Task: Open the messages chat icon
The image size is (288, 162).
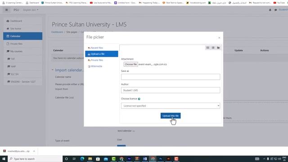Action: (x=276, y=10)
